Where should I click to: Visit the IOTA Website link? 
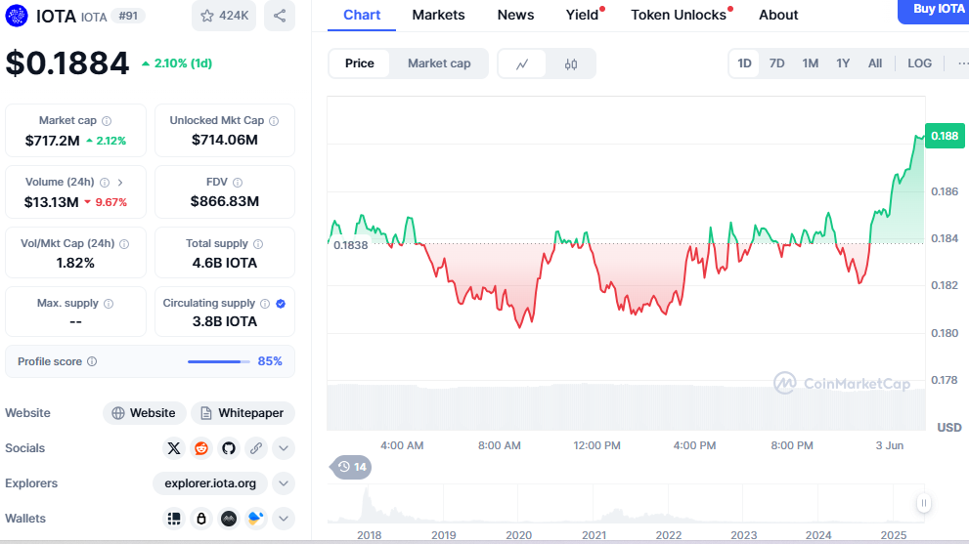(144, 413)
